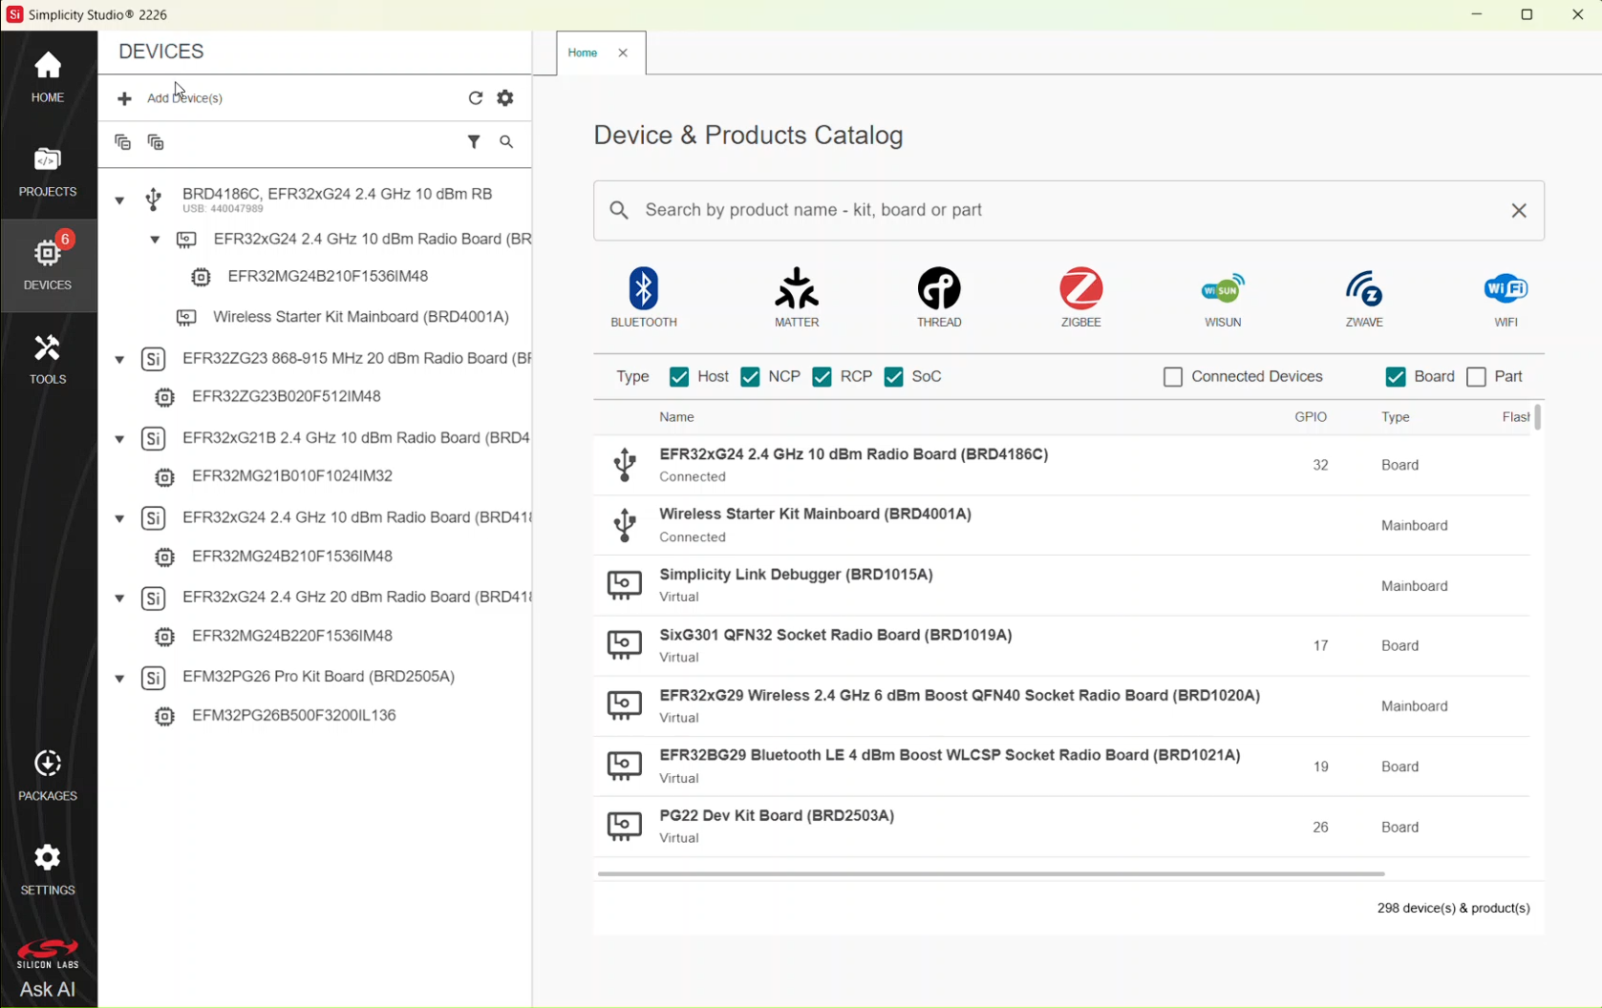The height and width of the screenshot is (1008, 1602).
Task: Click the catalog vertical scrollbar
Action: pos(1537,417)
